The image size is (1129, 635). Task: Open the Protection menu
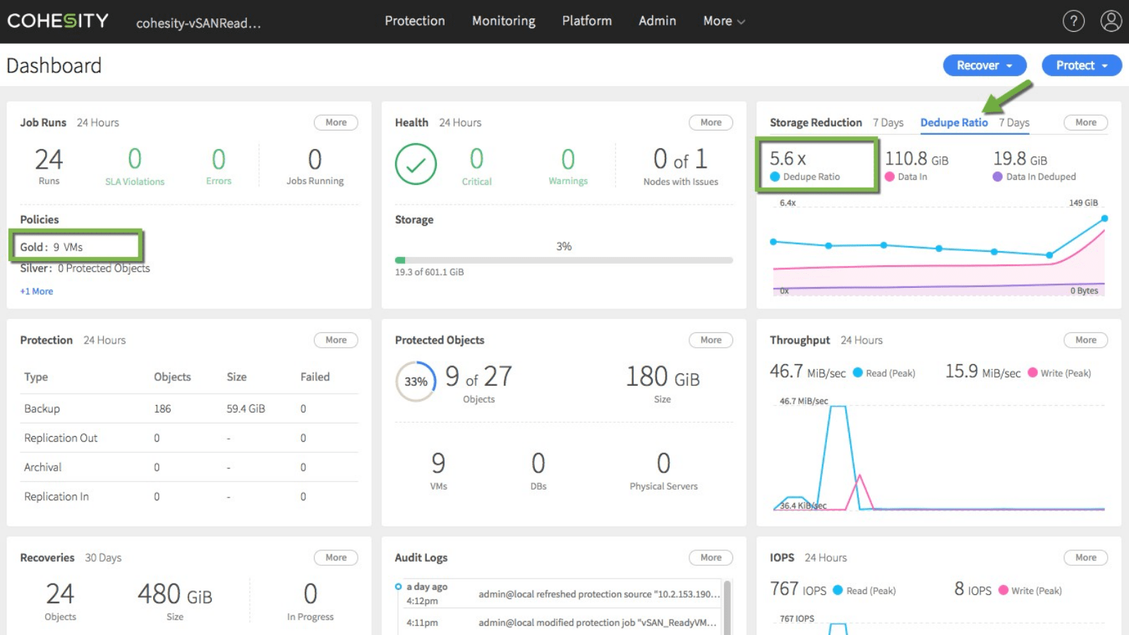(x=415, y=21)
